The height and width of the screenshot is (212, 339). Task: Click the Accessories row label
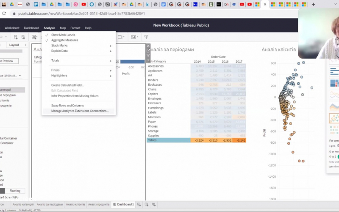156,66
